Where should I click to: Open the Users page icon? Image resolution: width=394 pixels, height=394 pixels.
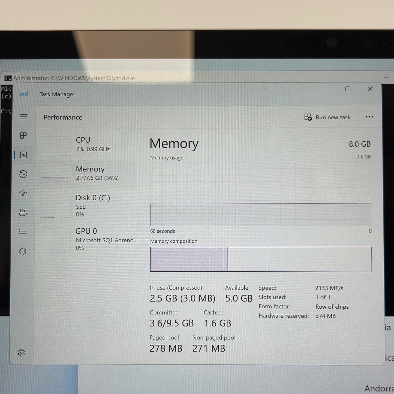tap(23, 212)
